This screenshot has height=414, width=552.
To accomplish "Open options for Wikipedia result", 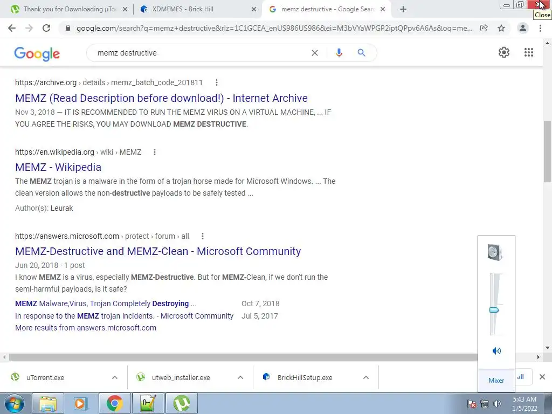I will pos(155,152).
